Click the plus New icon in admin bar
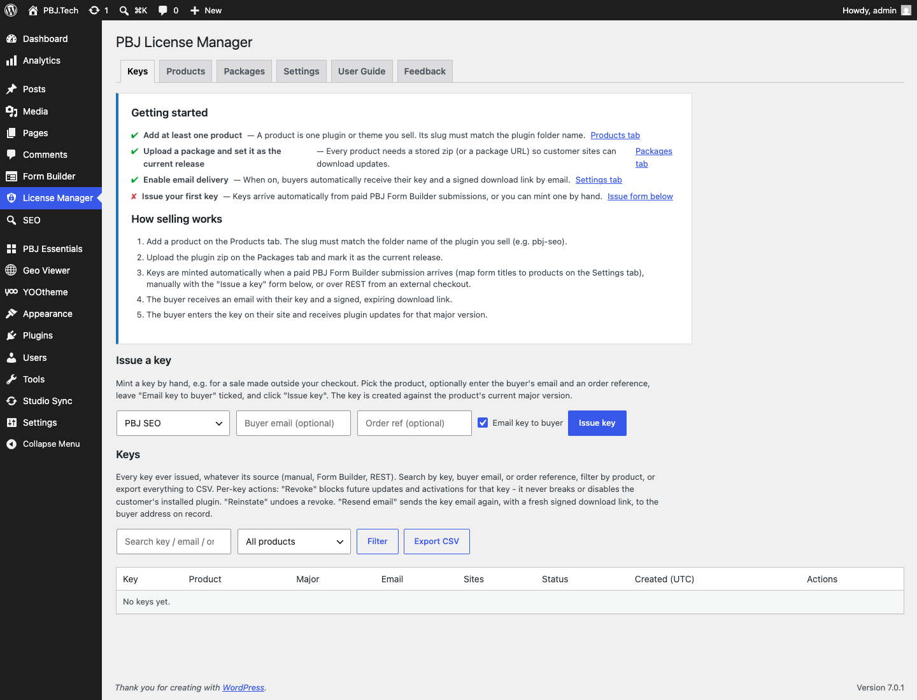Viewport: 917px width, 700px height. click(x=195, y=10)
